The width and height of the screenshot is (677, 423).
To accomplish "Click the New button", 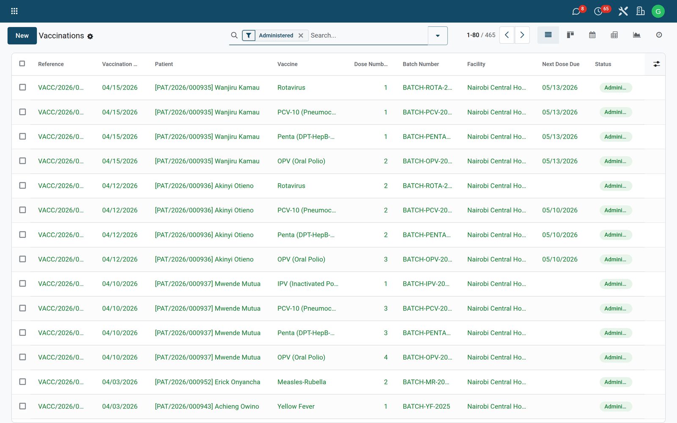I will [x=22, y=36].
